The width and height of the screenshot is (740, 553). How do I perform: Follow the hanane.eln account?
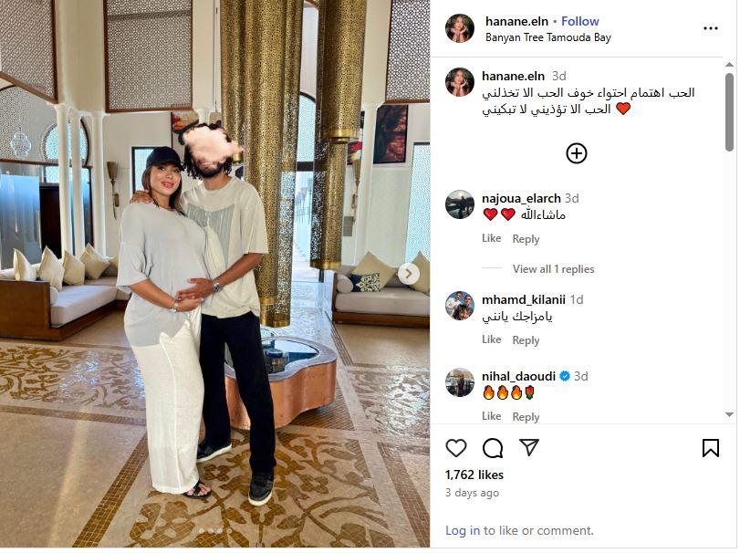579,21
